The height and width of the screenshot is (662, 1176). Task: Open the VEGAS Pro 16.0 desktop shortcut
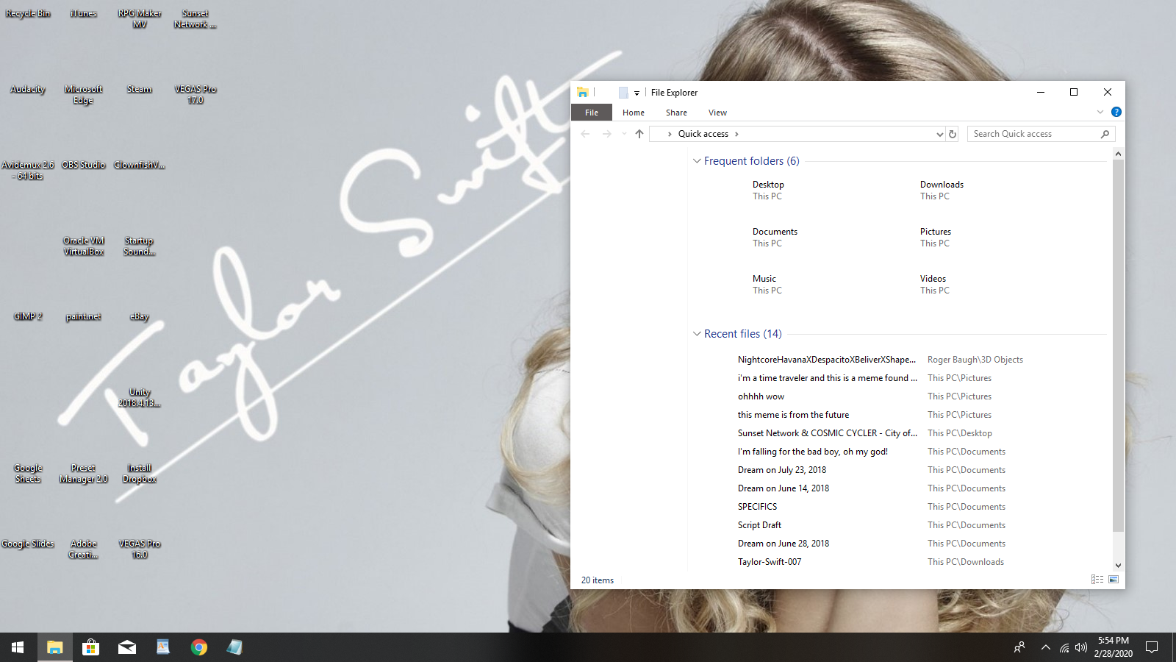pos(139,549)
